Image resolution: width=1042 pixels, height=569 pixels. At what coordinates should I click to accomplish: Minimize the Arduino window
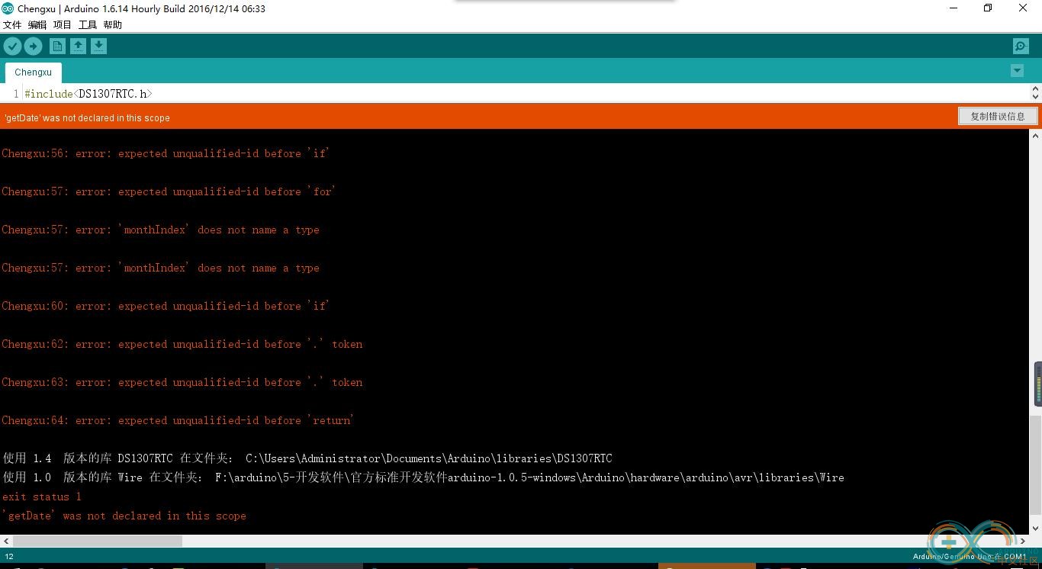pyautogui.click(x=954, y=8)
